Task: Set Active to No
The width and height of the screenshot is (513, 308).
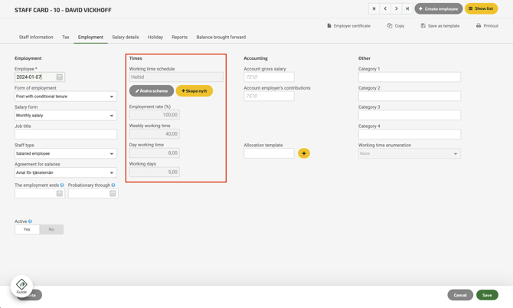Action: pyautogui.click(x=51, y=229)
